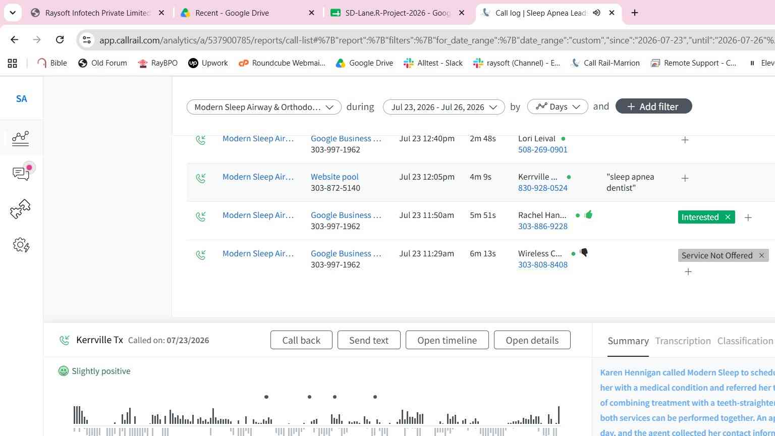Open the Integrations puzzle icon

[x=21, y=209]
